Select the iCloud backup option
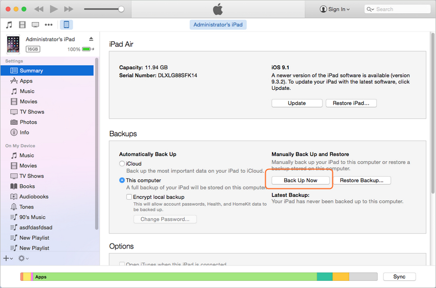This screenshot has height=288, width=436. tap(122, 164)
